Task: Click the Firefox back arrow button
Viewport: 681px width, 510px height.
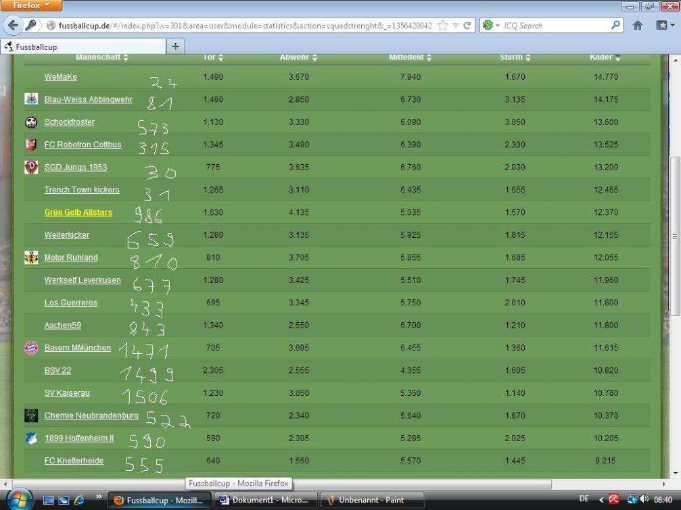Action: [x=12, y=26]
